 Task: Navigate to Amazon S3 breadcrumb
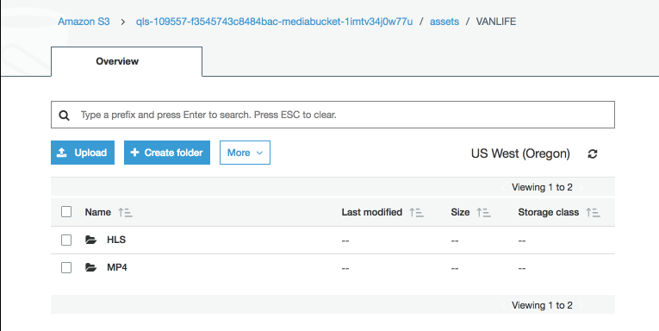point(84,22)
